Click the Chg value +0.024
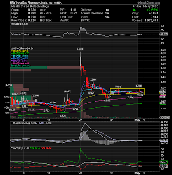This screenshot has height=175, width=172. point(153,14)
